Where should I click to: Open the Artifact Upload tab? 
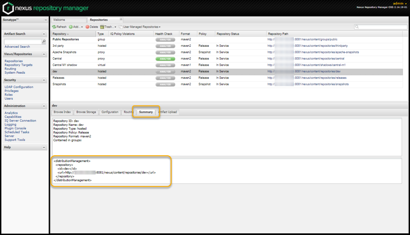click(x=167, y=112)
